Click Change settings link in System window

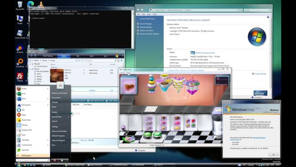point(260,74)
